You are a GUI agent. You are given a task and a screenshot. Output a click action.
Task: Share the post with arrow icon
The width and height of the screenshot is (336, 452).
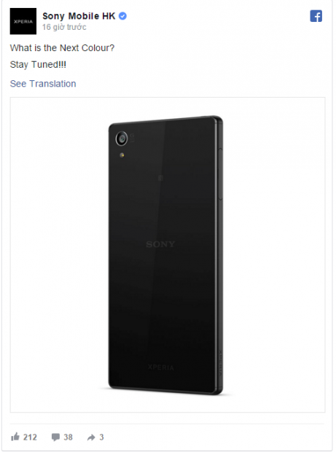pyautogui.click(x=91, y=437)
